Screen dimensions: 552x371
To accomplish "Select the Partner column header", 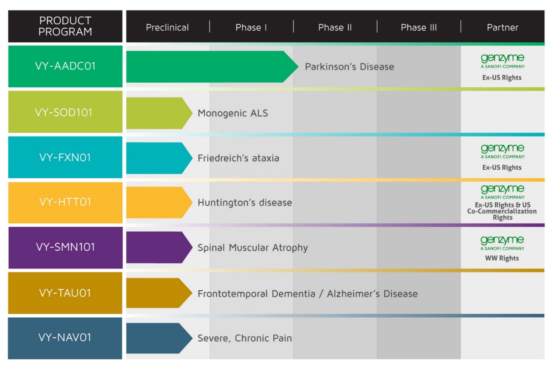I will click(502, 28).
